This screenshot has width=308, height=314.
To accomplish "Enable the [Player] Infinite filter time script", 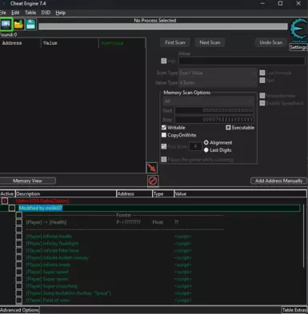I will point(19,251).
